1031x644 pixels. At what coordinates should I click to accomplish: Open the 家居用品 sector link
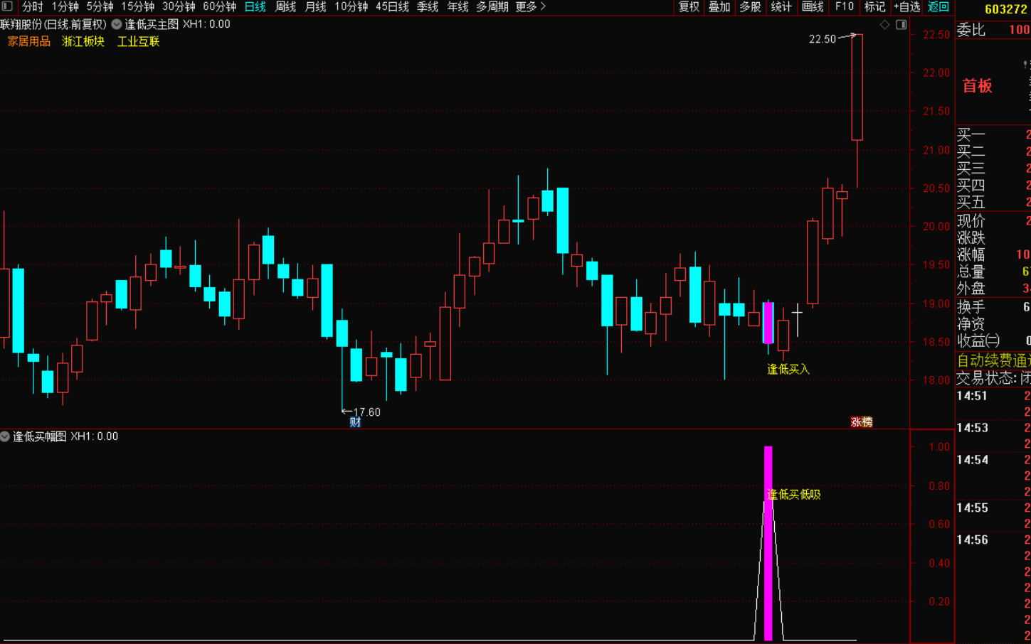(x=29, y=41)
